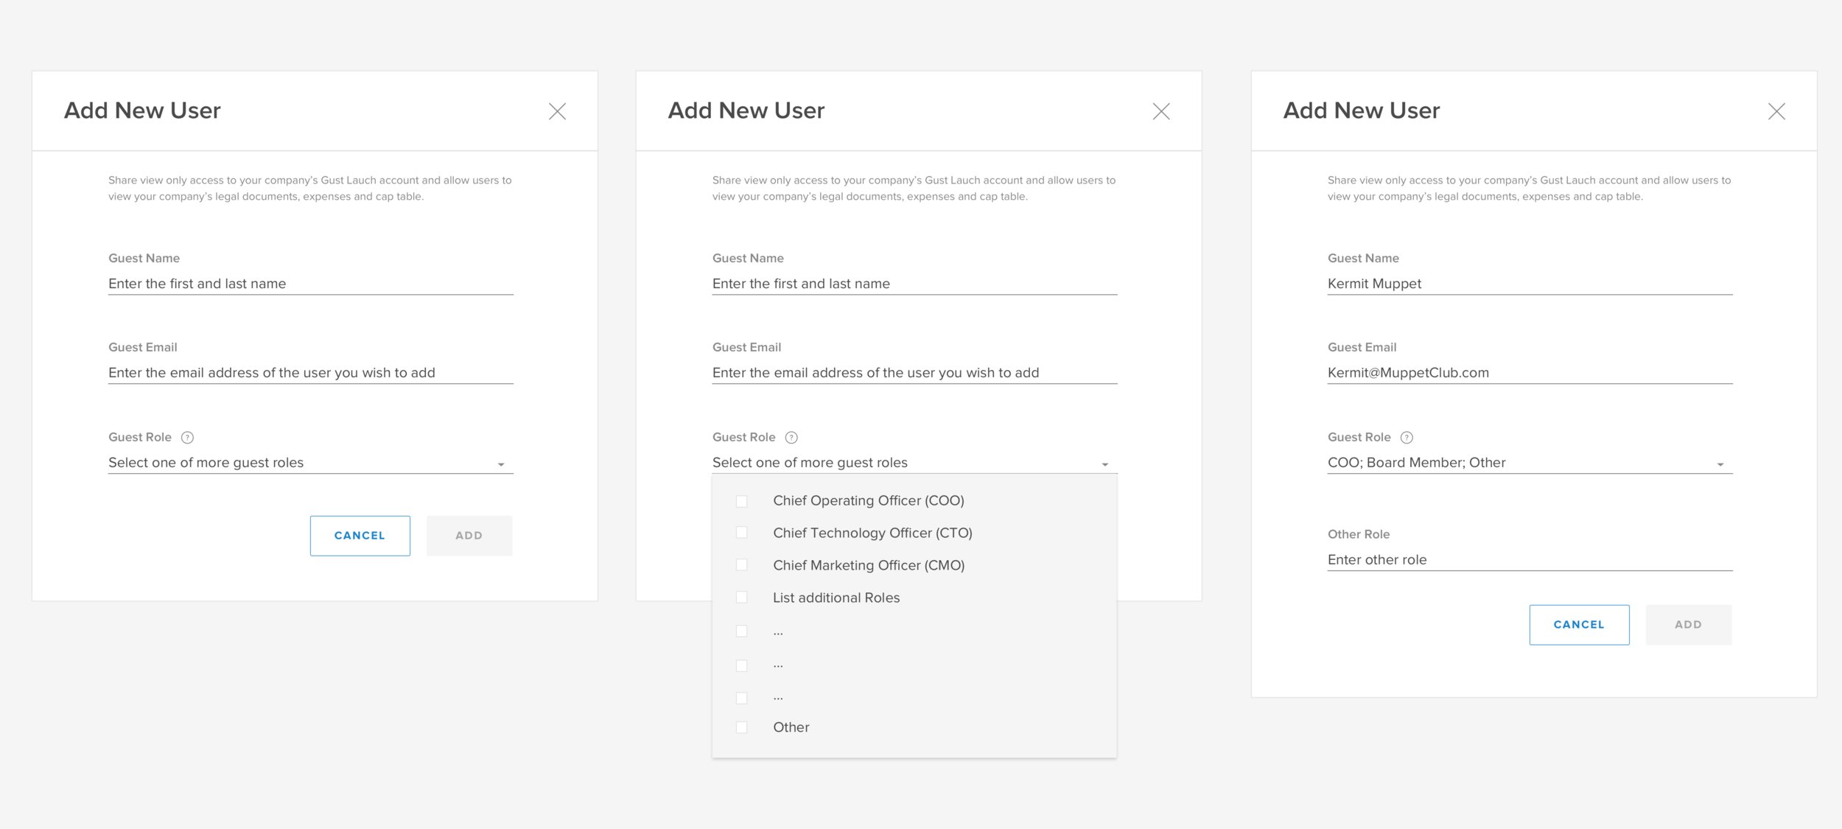Image resolution: width=1842 pixels, height=829 pixels.
Task: Collapse the open guest roles dropdown arrow
Action: tap(1104, 464)
